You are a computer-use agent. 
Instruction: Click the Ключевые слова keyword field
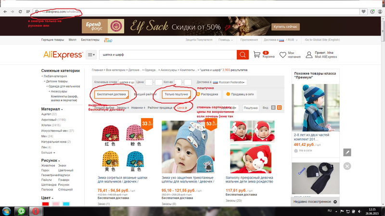coord(127,82)
